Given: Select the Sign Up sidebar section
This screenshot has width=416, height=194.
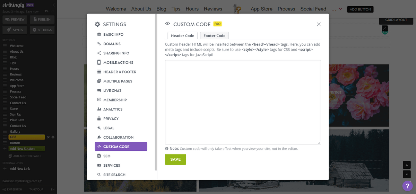Looking at the screenshot, I should pyautogui.click(x=16, y=114).
